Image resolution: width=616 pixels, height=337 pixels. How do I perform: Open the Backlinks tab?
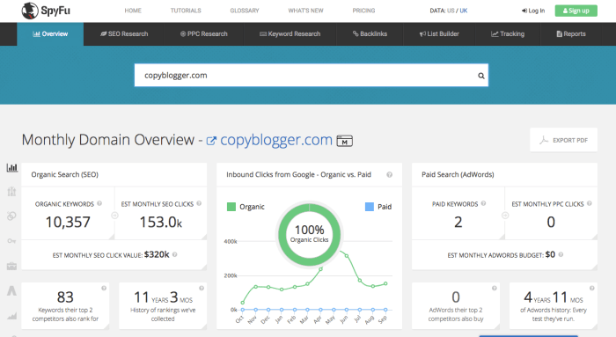coord(370,33)
